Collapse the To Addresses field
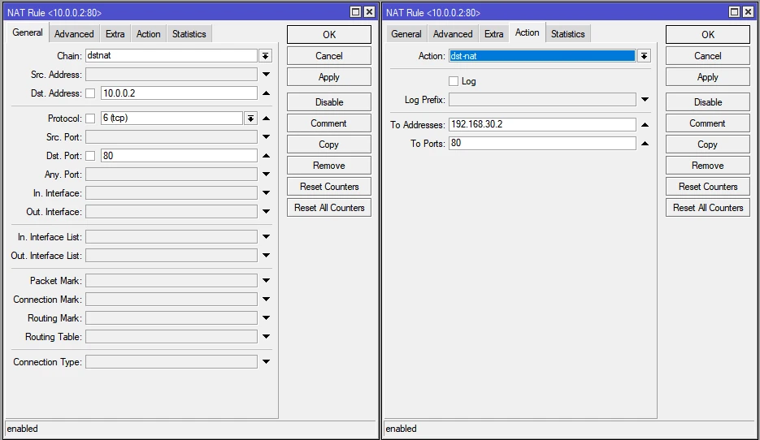 coord(645,125)
